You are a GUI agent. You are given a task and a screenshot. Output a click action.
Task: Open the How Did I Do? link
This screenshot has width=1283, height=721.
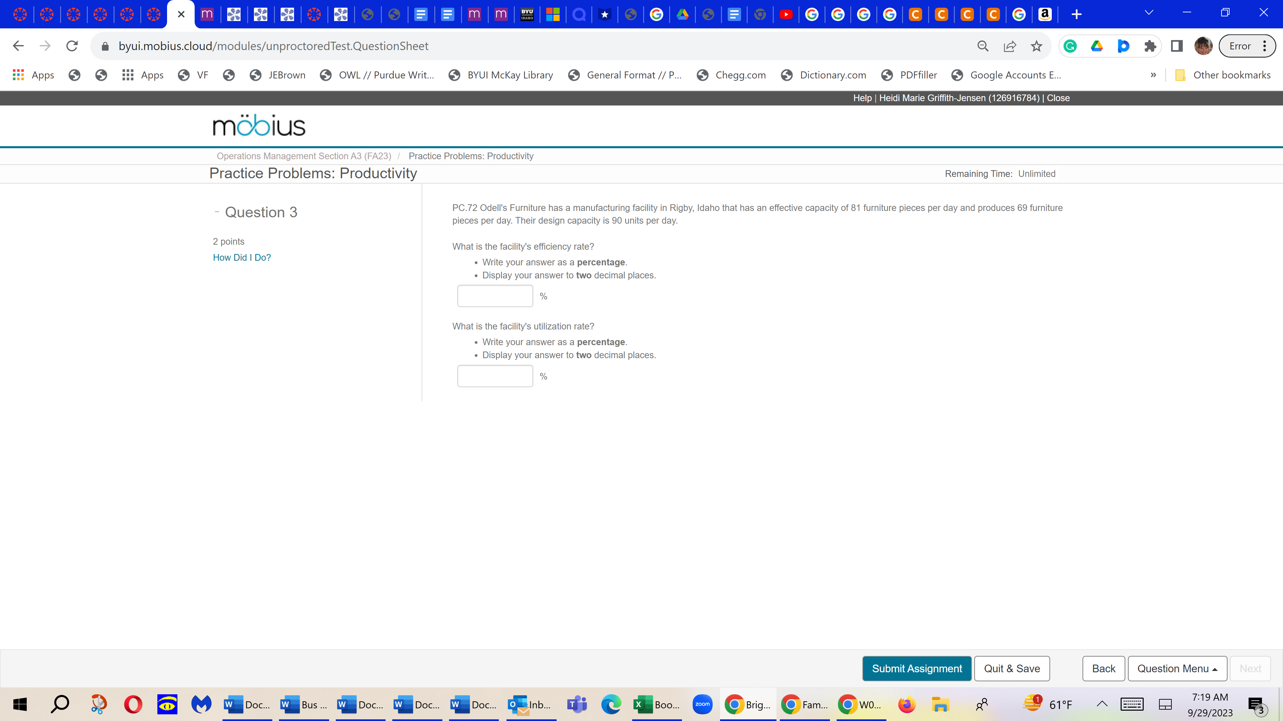tap(242, 257)
